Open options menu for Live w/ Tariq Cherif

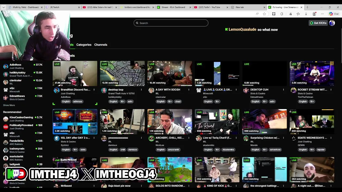tap(236, 138)
